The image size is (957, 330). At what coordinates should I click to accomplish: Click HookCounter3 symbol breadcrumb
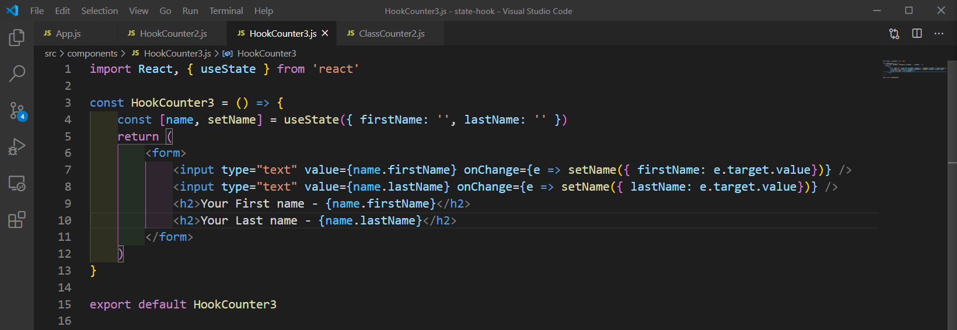click(267, 53)
